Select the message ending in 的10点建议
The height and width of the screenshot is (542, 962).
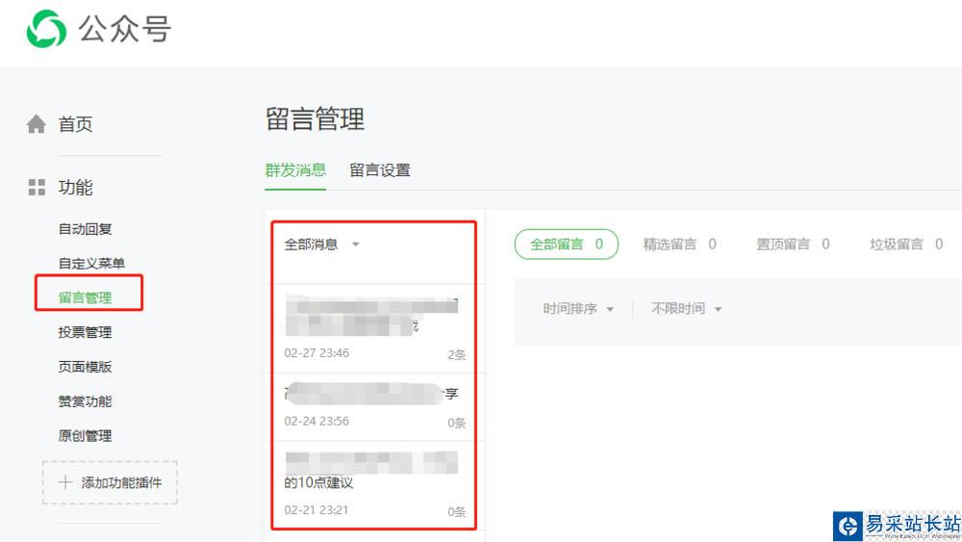pos(373,484)
